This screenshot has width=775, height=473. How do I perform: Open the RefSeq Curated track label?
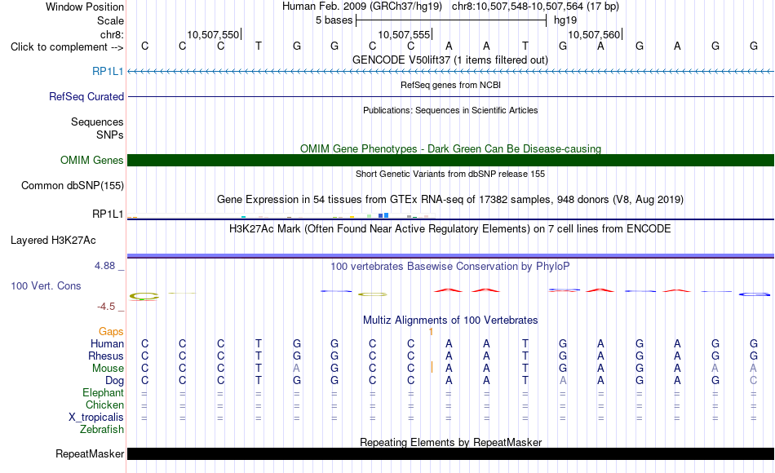tap(86, 96)
